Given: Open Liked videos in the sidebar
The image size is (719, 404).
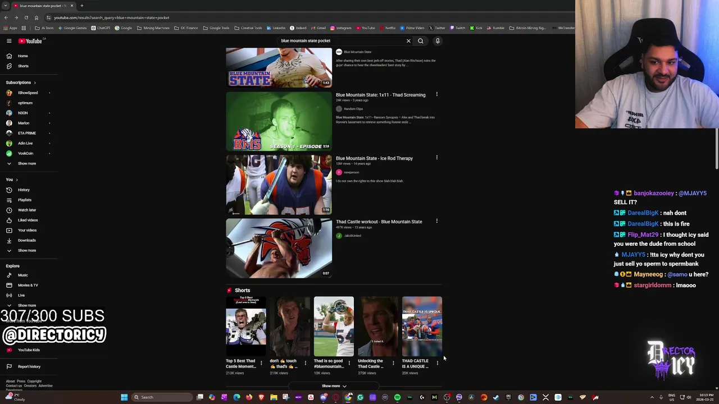Looking at the screenshot, I should [x=28, y=220].
